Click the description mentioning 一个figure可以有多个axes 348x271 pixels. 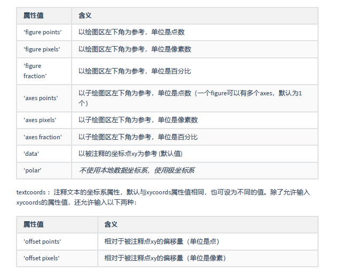click(190, 98)
